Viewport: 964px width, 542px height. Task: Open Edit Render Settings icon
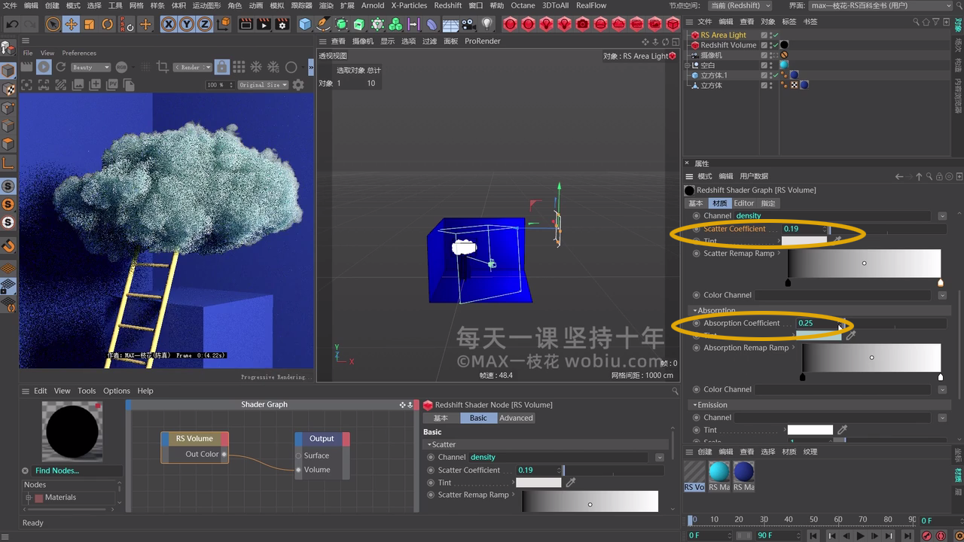[x=282, y=24]
